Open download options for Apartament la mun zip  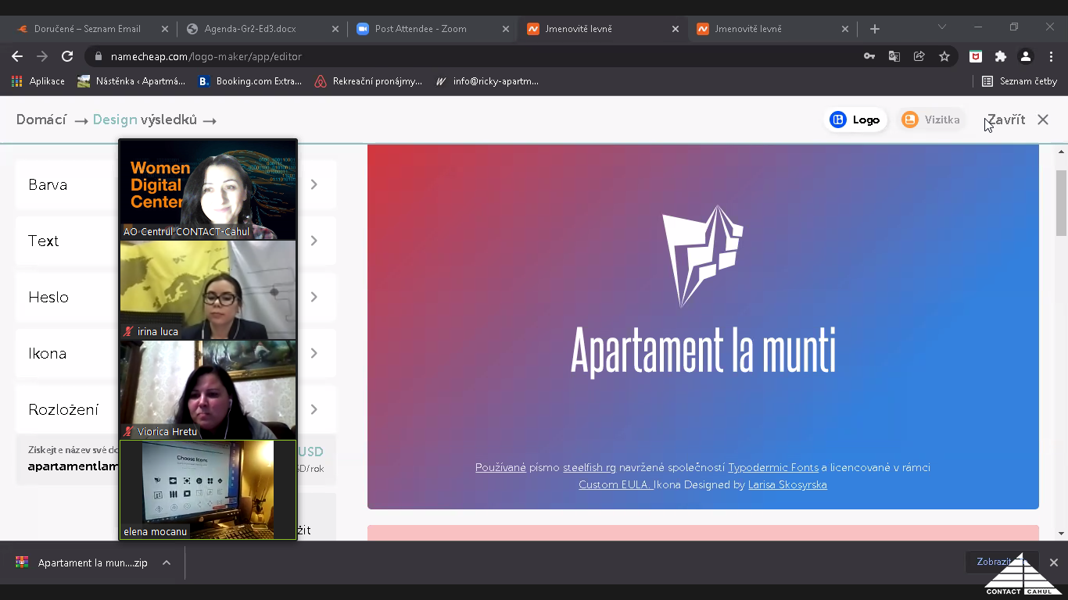pyautogui.click(x=167, y=562)
